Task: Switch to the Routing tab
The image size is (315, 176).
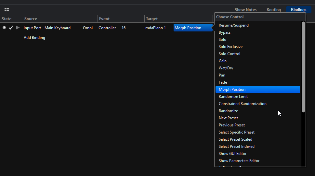Action: point(274,10)
